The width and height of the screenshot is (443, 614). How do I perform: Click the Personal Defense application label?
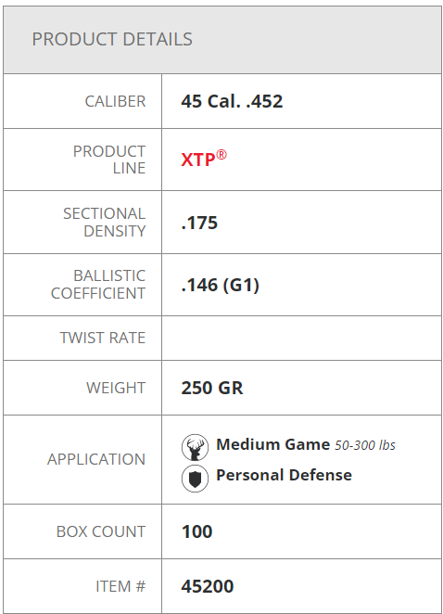pos(285,475)
